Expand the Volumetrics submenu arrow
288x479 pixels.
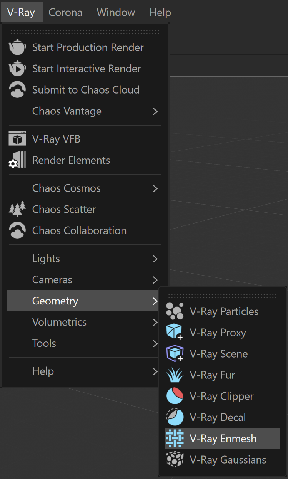(x=155, y=322)
